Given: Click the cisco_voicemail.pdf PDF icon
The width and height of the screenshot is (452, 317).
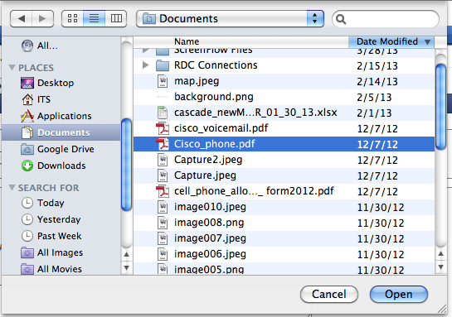Looking at the screenshot, I should tap(163, 128).
